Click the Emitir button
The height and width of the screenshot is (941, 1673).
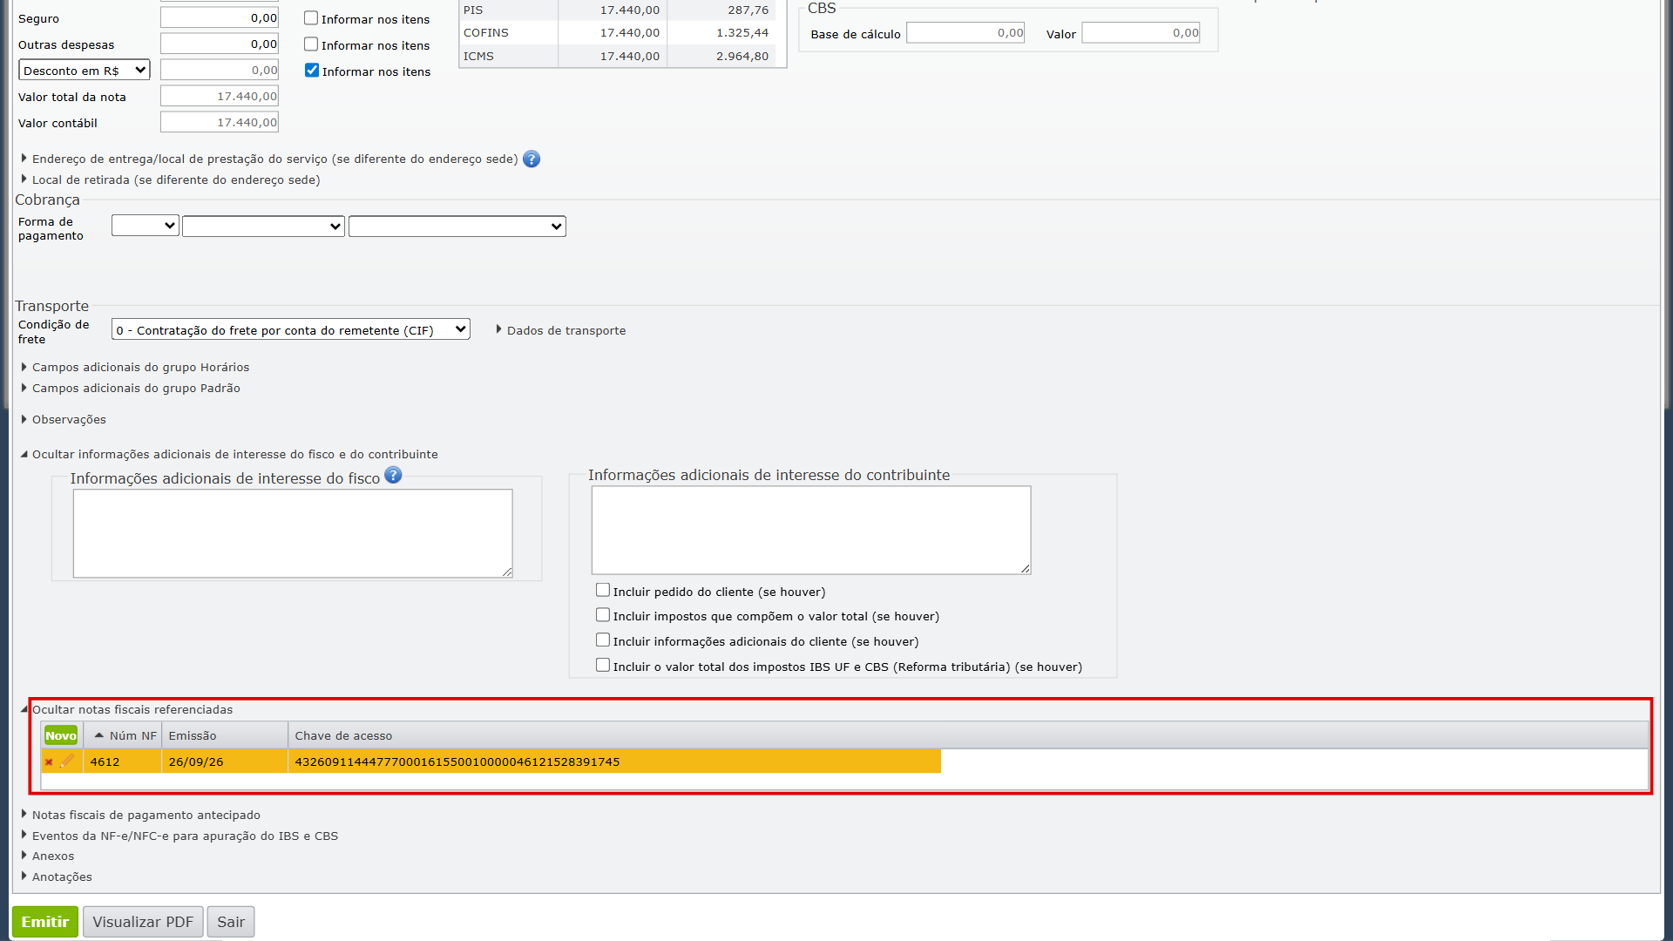[x=45, y=922]
